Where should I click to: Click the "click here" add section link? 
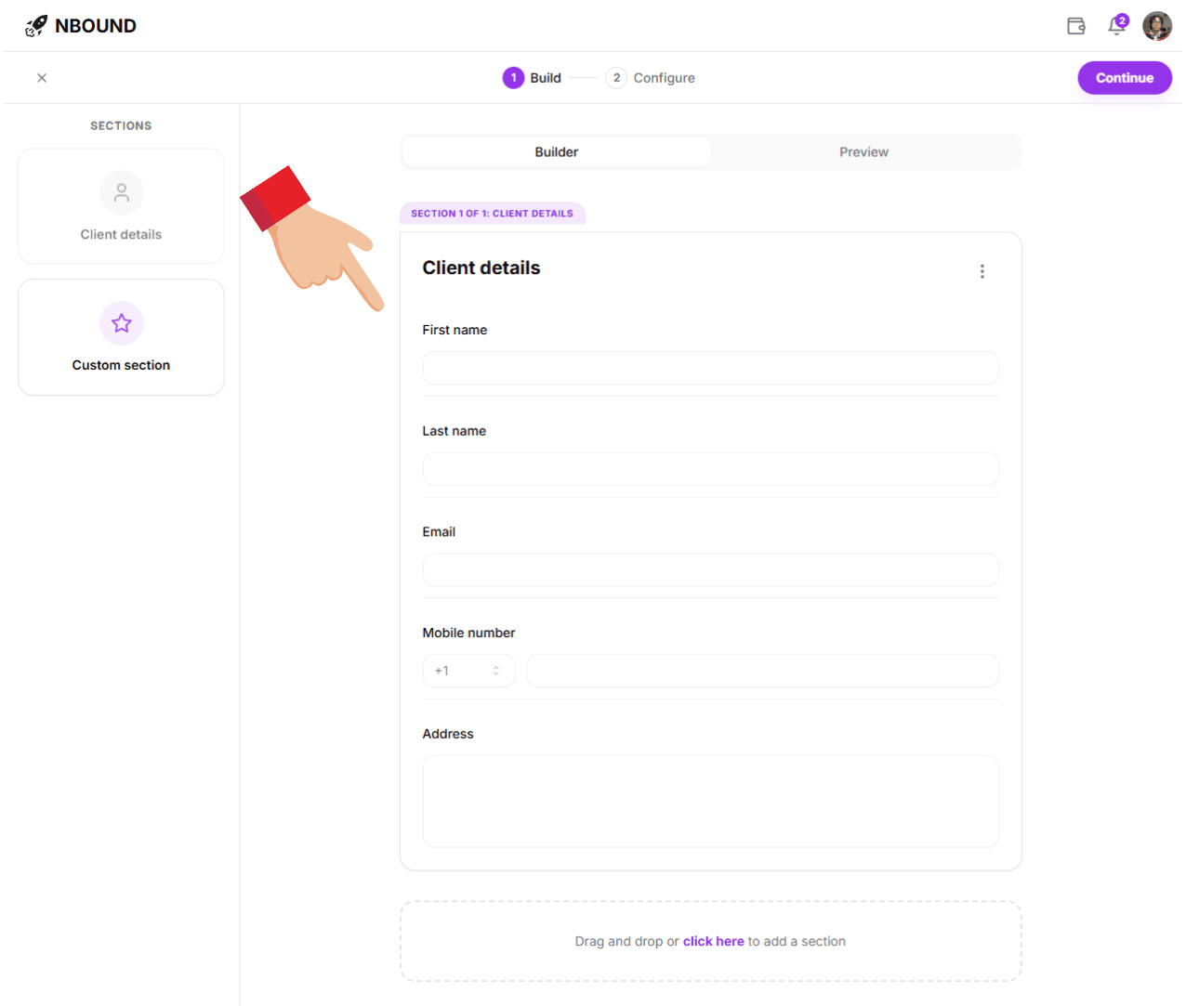pyautogui.click(x=713, y=941)
